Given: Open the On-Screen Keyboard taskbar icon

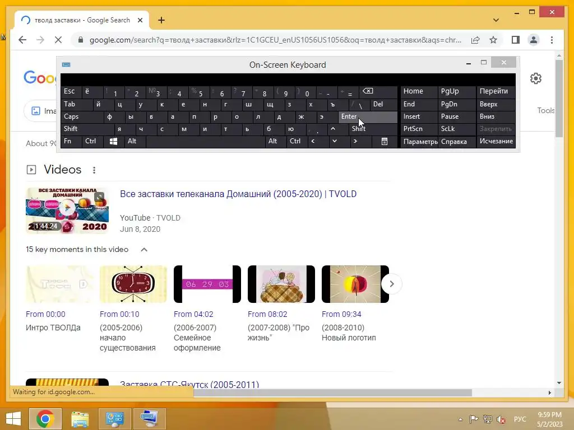Looking at the screenshot, I should 149,419.
